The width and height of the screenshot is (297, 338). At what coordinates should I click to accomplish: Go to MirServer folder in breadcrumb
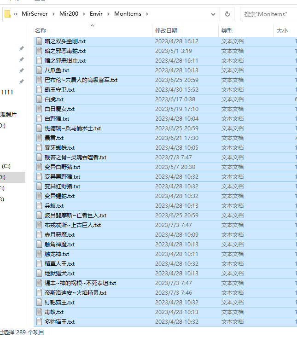pos(35,14)
